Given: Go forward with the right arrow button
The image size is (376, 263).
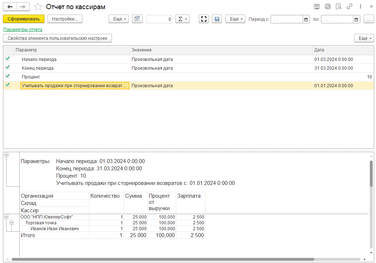Looking at the screenshot, I should [x=23, y=7].
